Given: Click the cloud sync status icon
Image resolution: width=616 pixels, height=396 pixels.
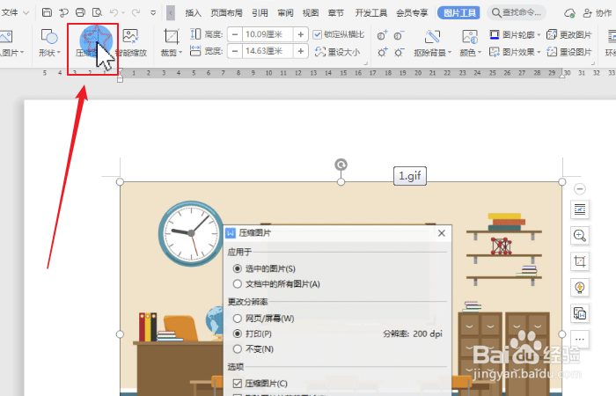Looking at the screenshot, I should (x=569, y=13).
